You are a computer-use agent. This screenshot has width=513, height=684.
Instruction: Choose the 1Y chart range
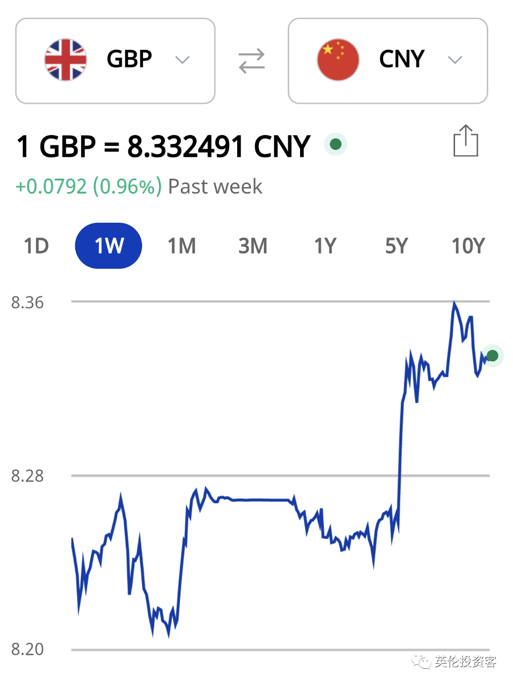click(325, 245)
